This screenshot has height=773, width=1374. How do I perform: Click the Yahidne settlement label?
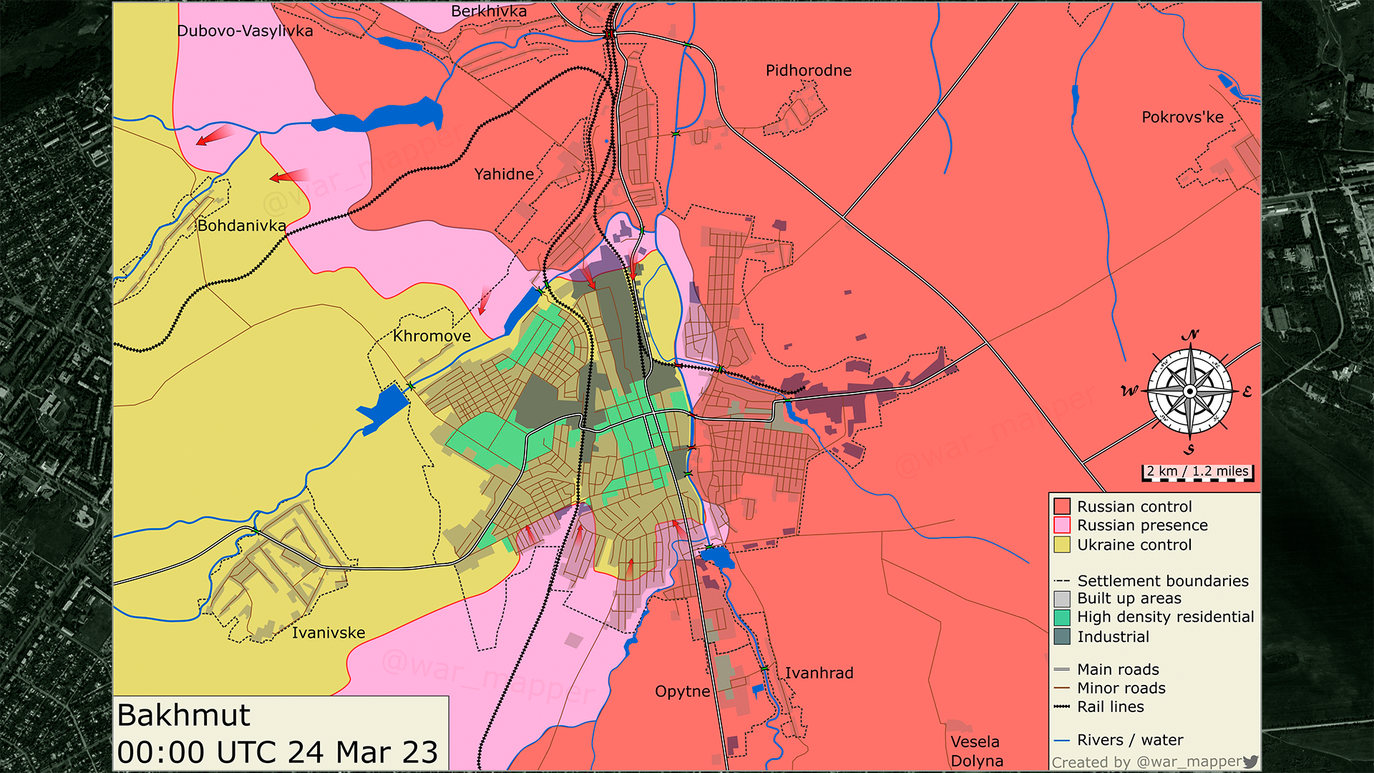point(504,174)
